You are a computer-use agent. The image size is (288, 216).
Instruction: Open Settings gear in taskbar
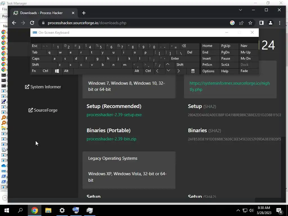tap(62, 210)
